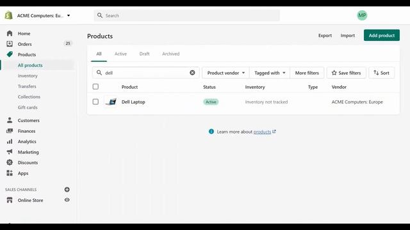Click the Export button
Image resolution: width=410 pixels, height=230 pixels.
pos(325,36)
